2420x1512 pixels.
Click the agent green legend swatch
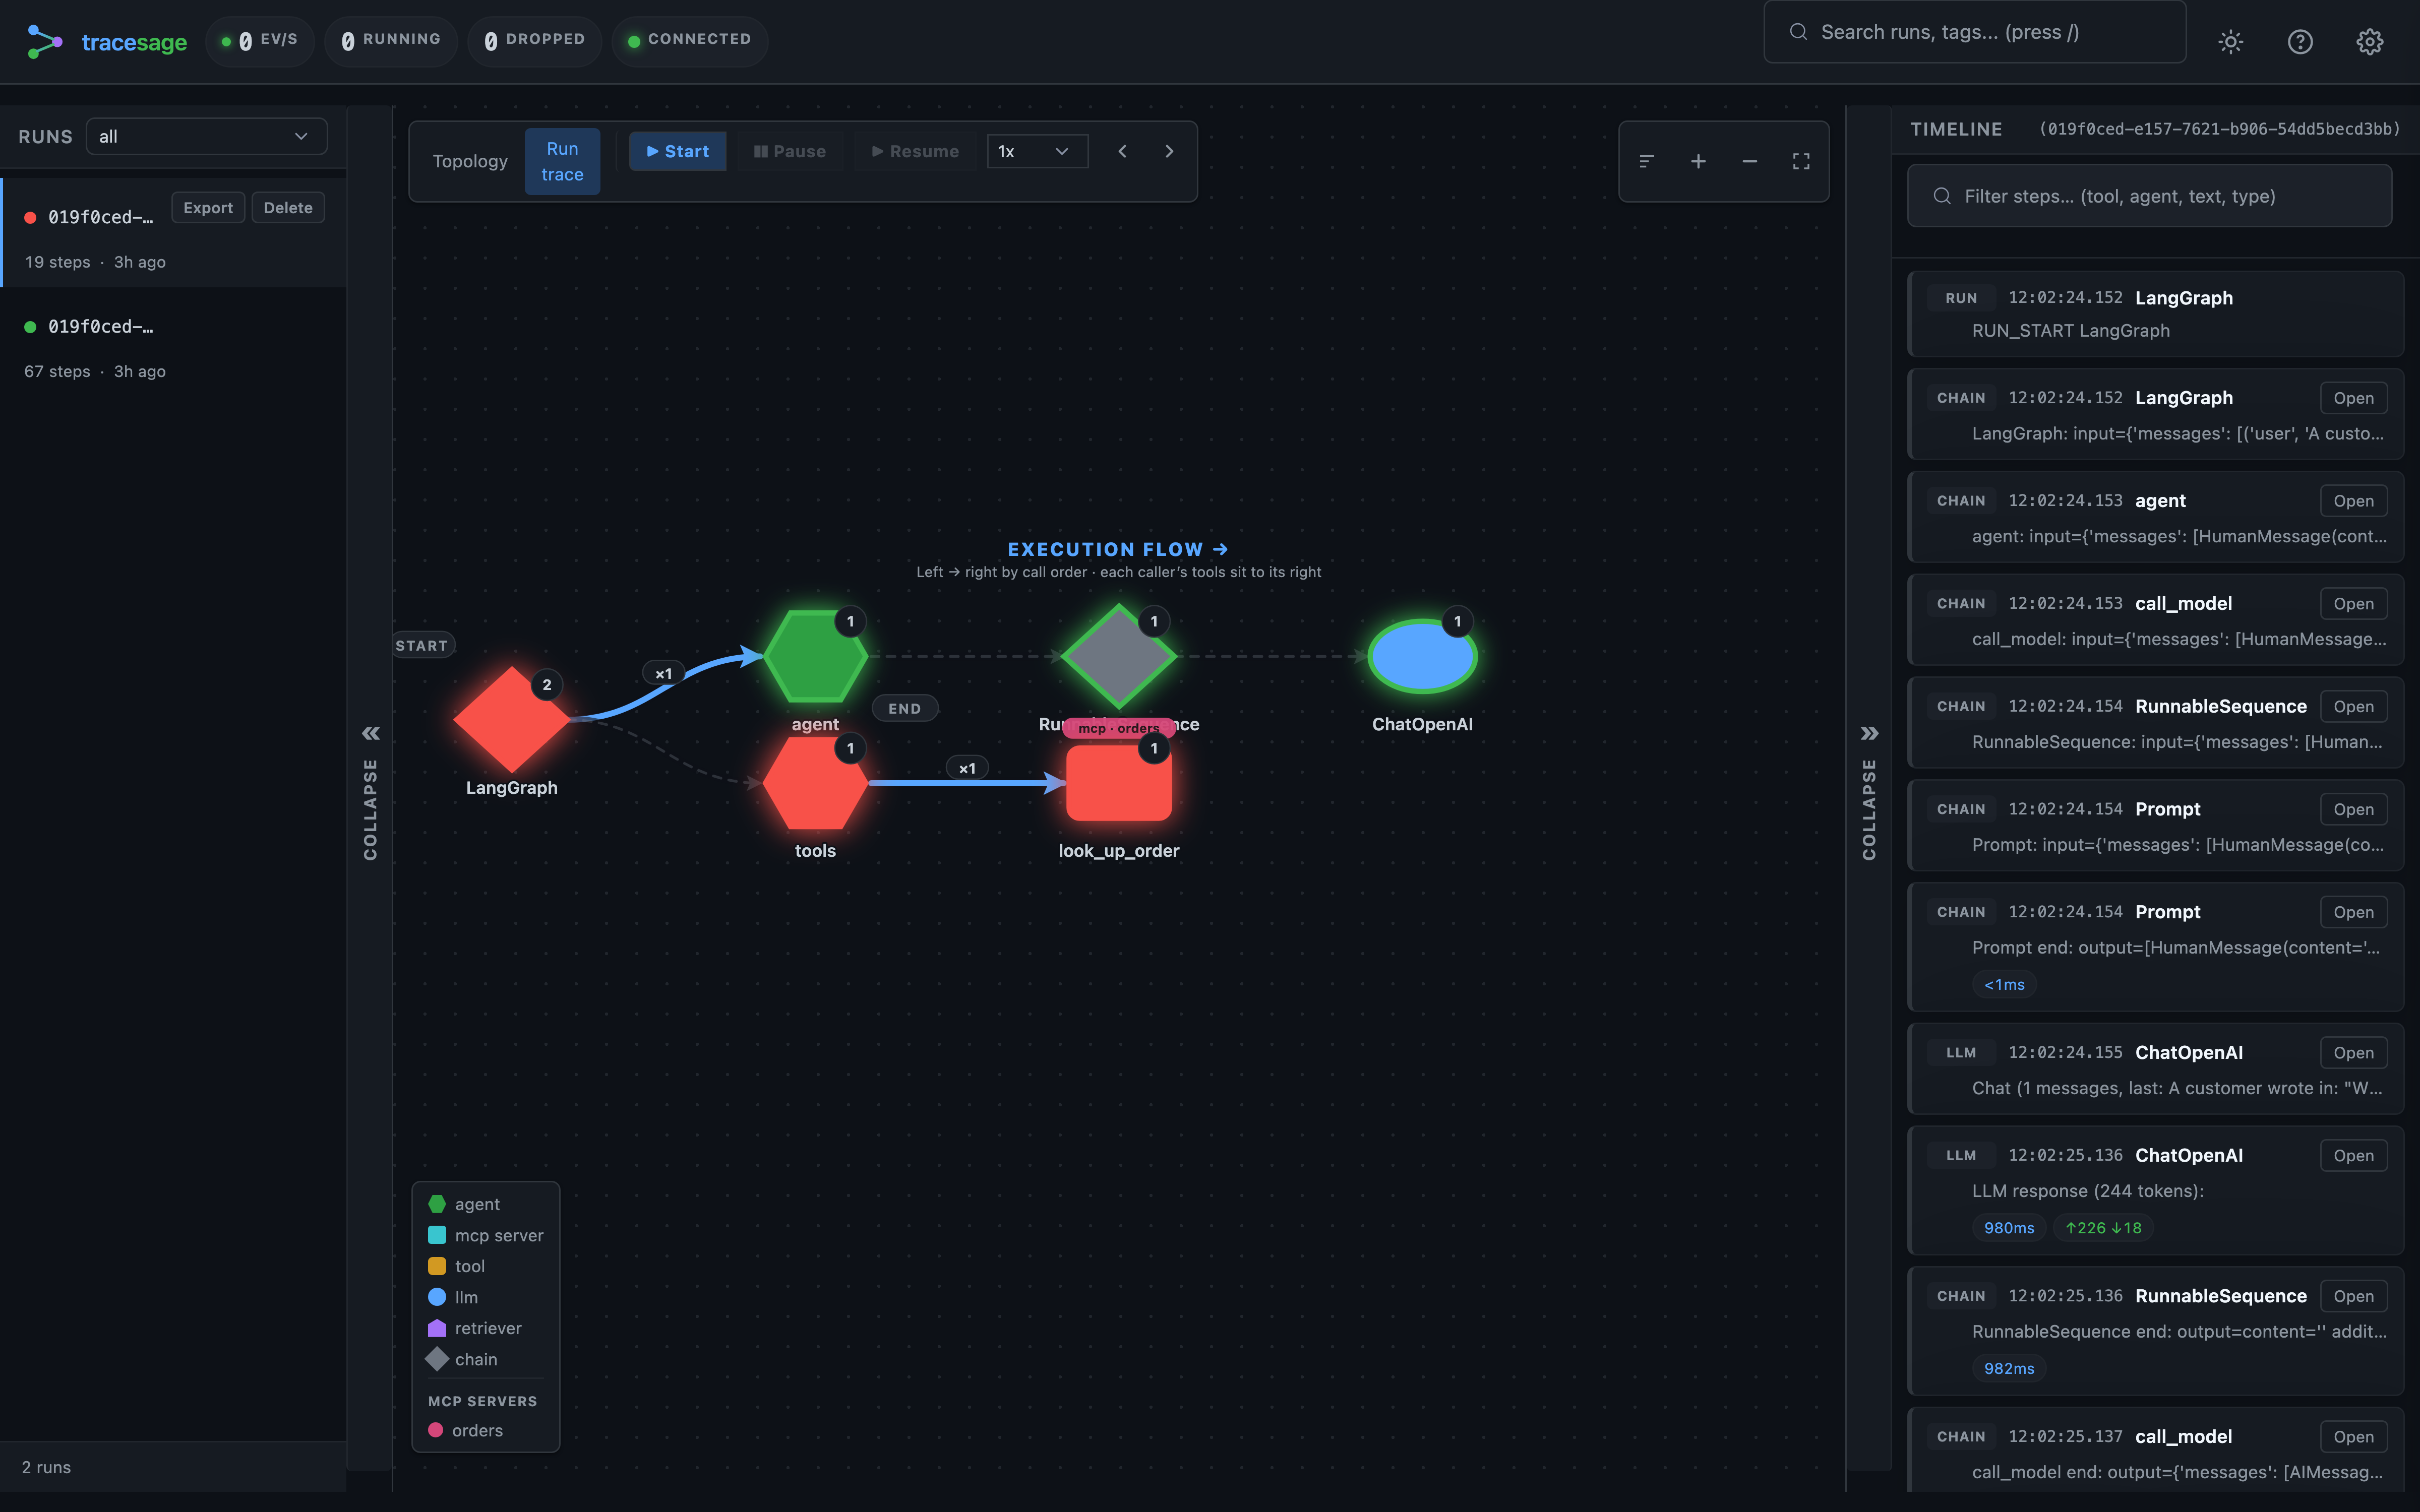[437, 1204]
